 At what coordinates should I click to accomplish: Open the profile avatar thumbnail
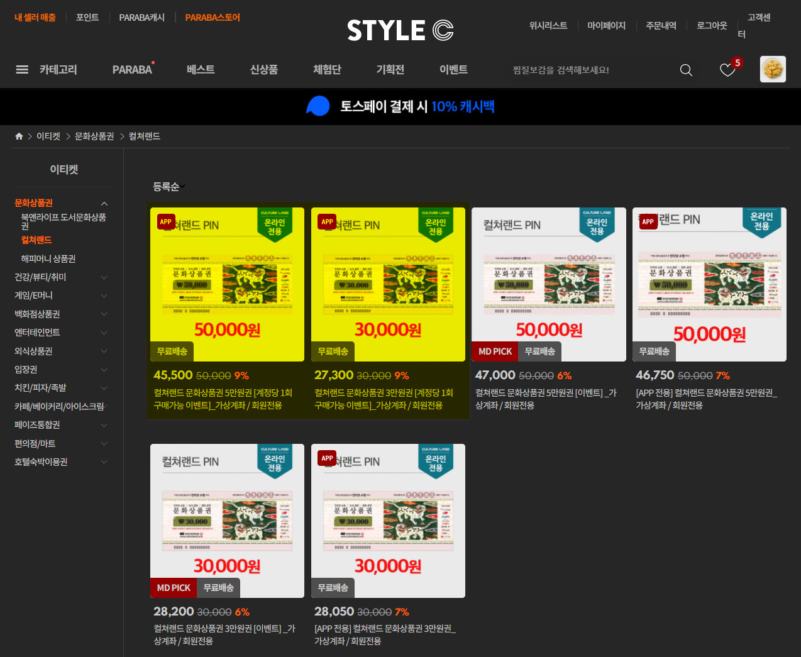pyautogui.click(x=773, y=69)
